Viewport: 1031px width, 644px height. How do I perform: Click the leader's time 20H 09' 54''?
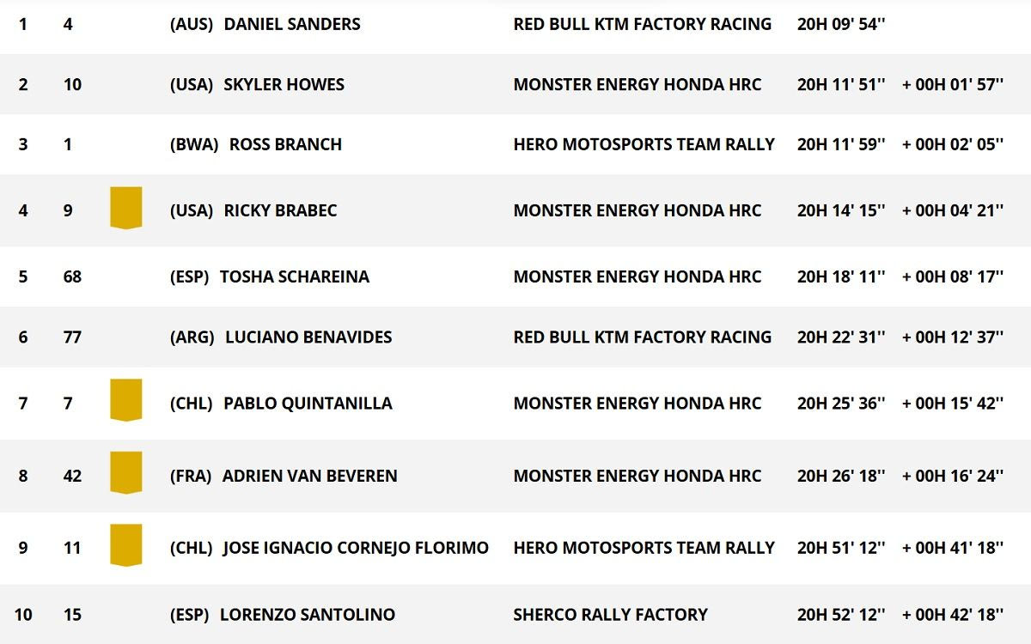coord(840,24)
